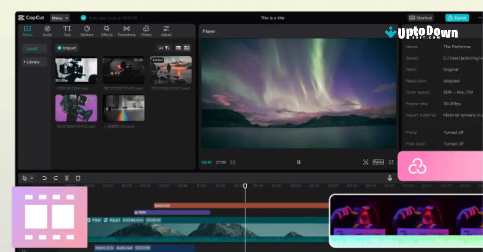This screenshot has width=483, height=252.
Task: Click the Export button
Action: tap(457, 18)
